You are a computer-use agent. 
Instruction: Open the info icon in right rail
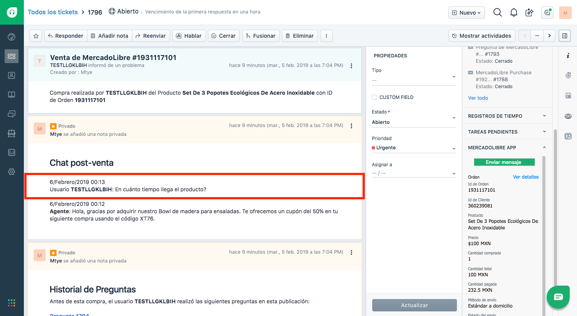coord(568,56)
